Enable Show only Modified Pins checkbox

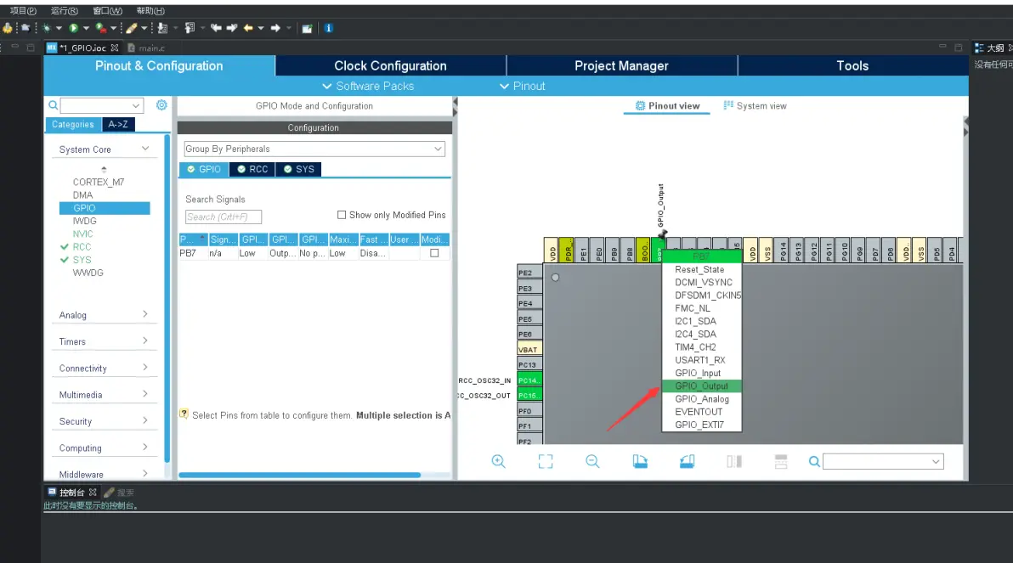point(342,215)
